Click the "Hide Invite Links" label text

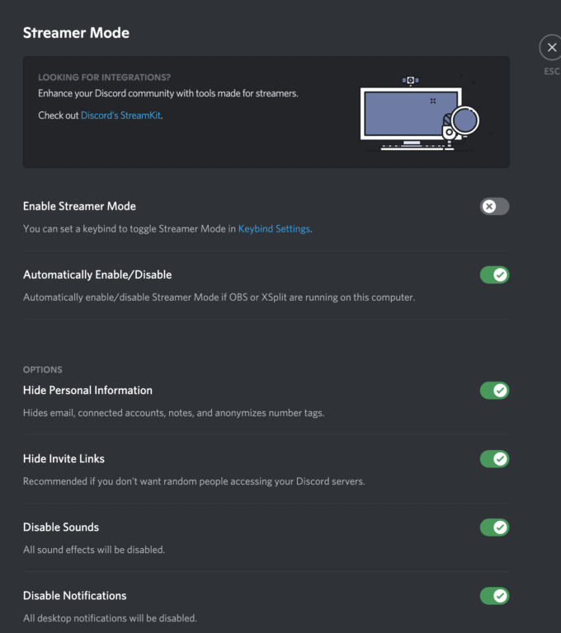pos(64,458)
